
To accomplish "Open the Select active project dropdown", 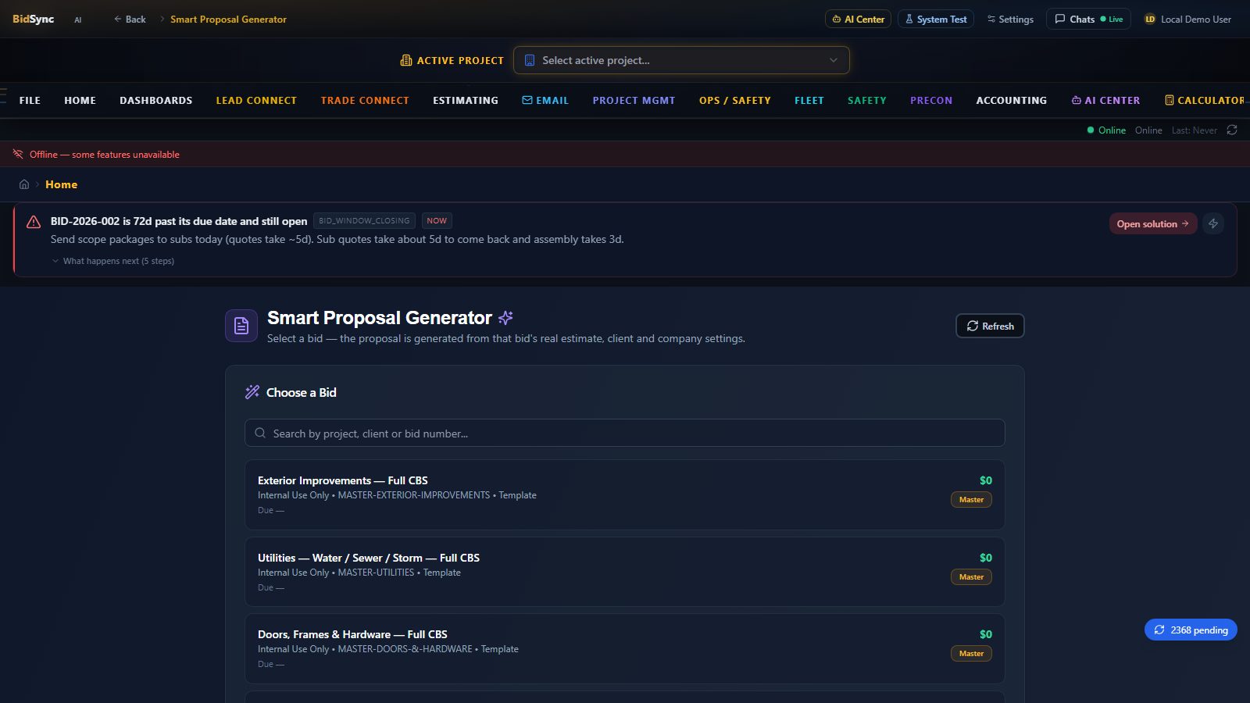I will tap(681, 60).
